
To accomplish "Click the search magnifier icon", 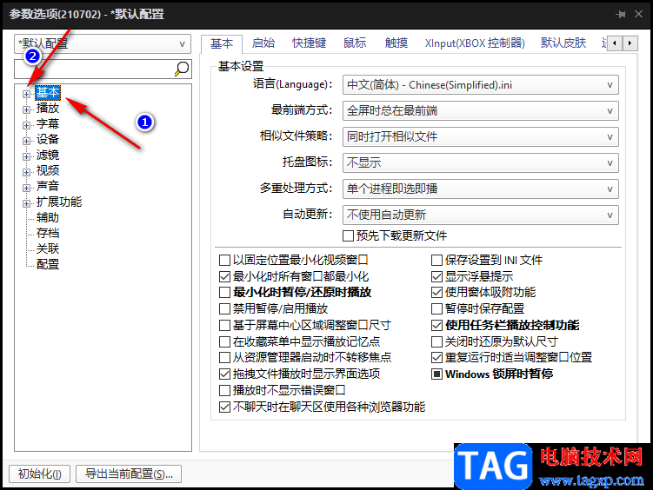I will (x=182, y=69).
